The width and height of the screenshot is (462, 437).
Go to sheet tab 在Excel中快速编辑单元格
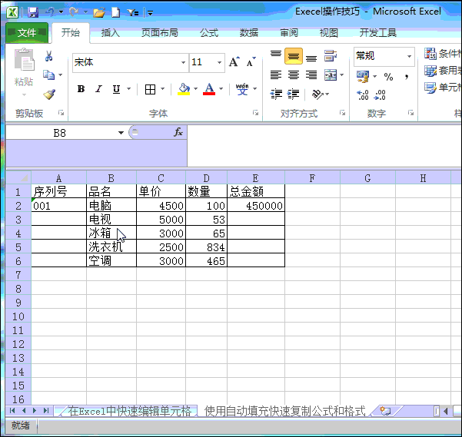coord(130,411)
